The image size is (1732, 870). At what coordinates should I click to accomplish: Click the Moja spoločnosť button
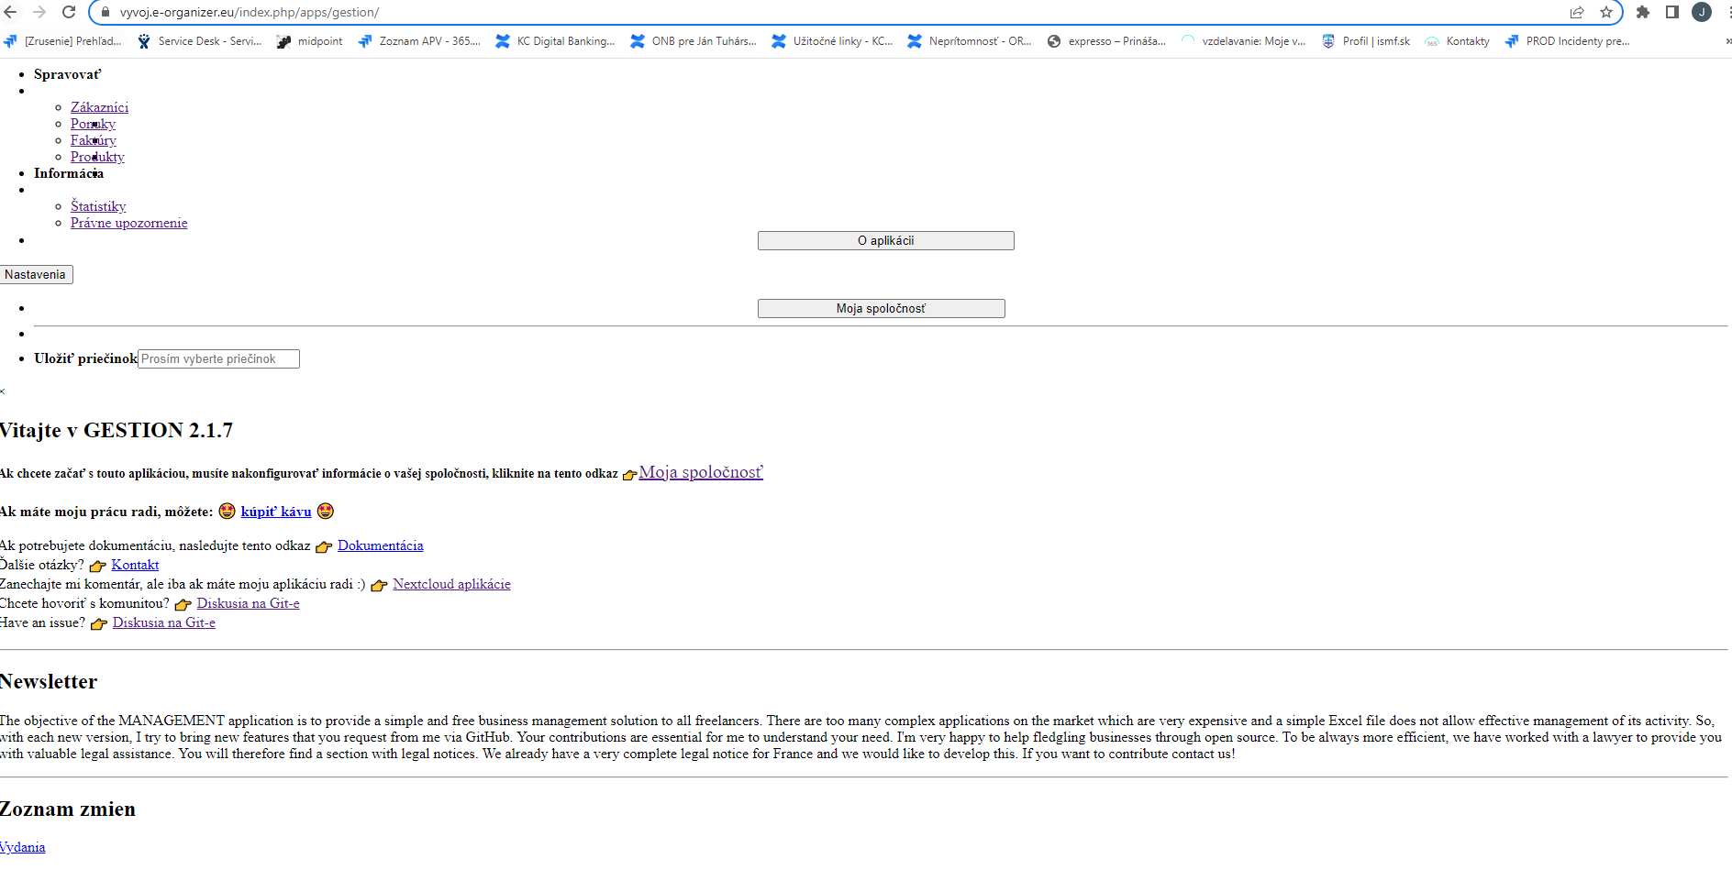click(881, 308)
